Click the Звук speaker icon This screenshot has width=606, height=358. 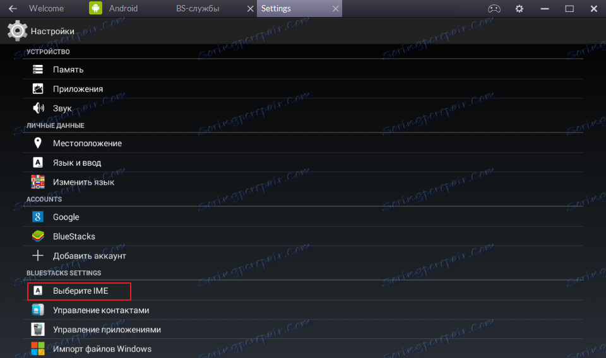tap(39, 108)
